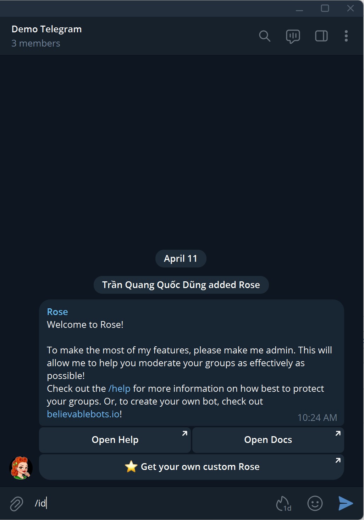Click the April 11 date separator
The height and width of the screenshot is (520, 364).
pos(181,259)
